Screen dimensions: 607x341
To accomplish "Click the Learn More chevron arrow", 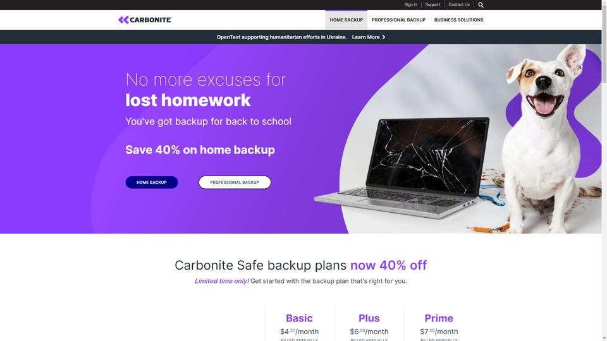I will point(384,37).
